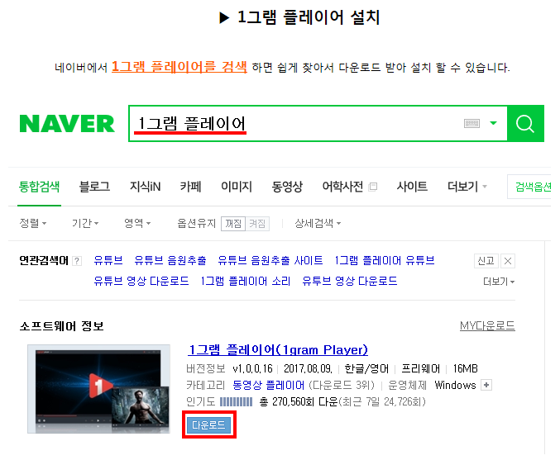Click the 총 270,560회 다운 text
Image resolution: width=560 pixels, height=460 pixels.
tap(299, 402)
